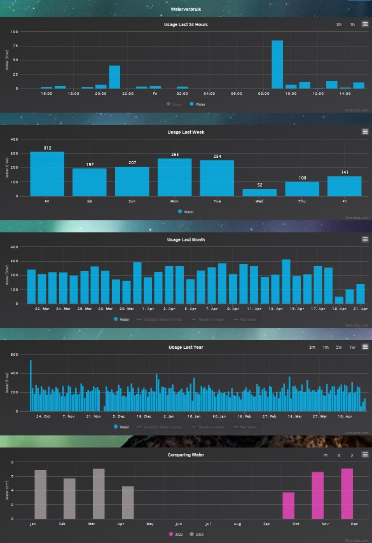Open the Usage Last Year chart menu
Image resolution: width=372 pixels, height=543 pixels.
[365, 347]
